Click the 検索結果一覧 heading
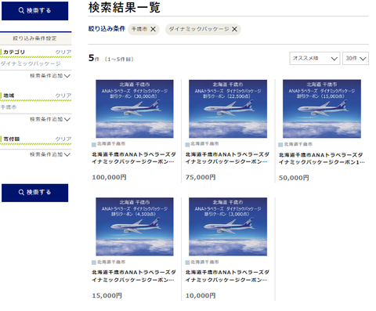376x311 pixels. [125, 7]
